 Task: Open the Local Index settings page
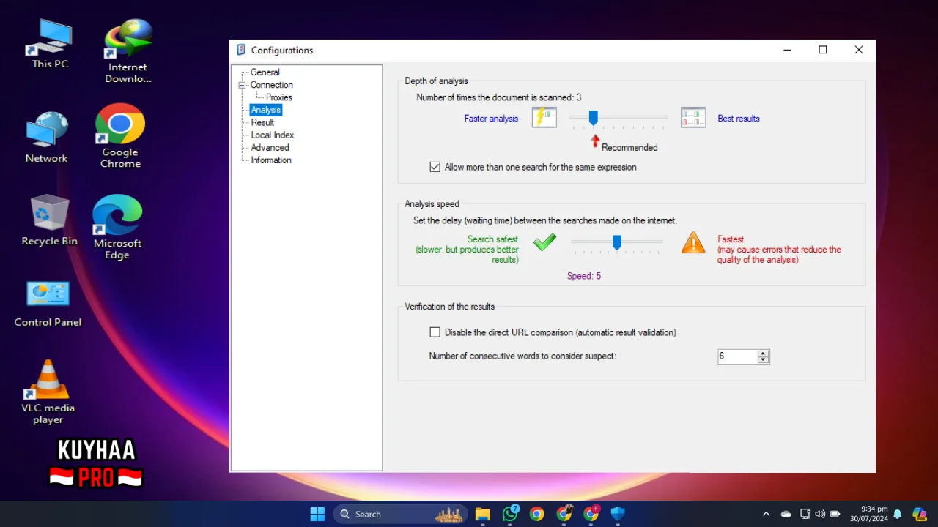point(272,135)
